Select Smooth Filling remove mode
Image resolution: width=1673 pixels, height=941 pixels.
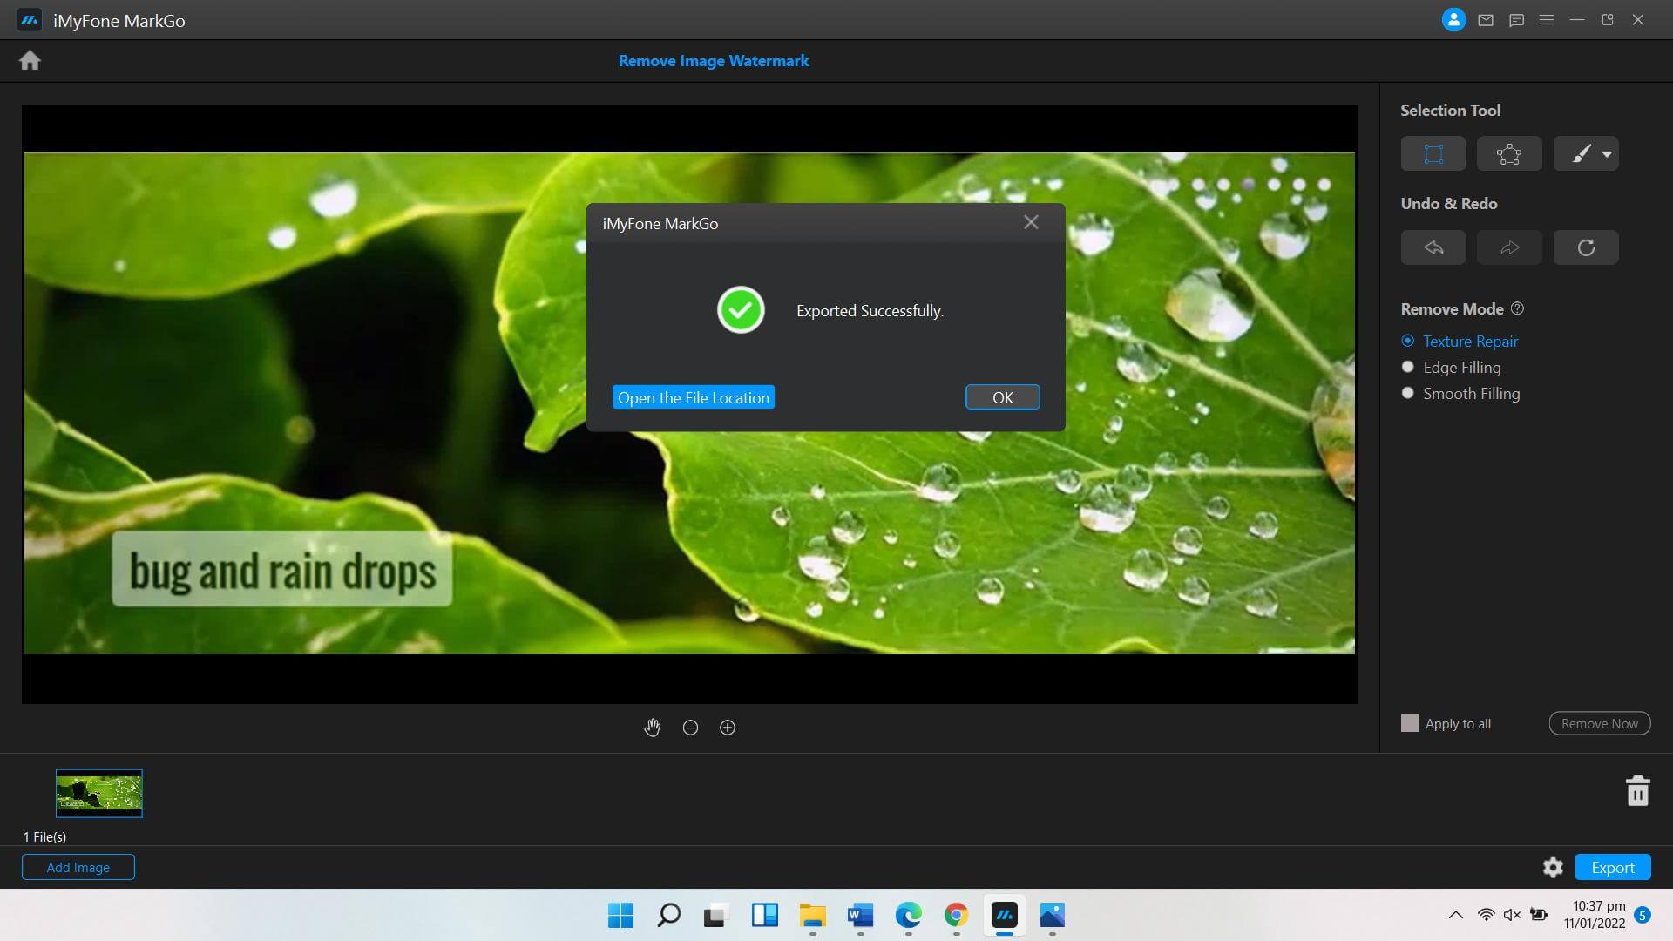[1460, 393]
